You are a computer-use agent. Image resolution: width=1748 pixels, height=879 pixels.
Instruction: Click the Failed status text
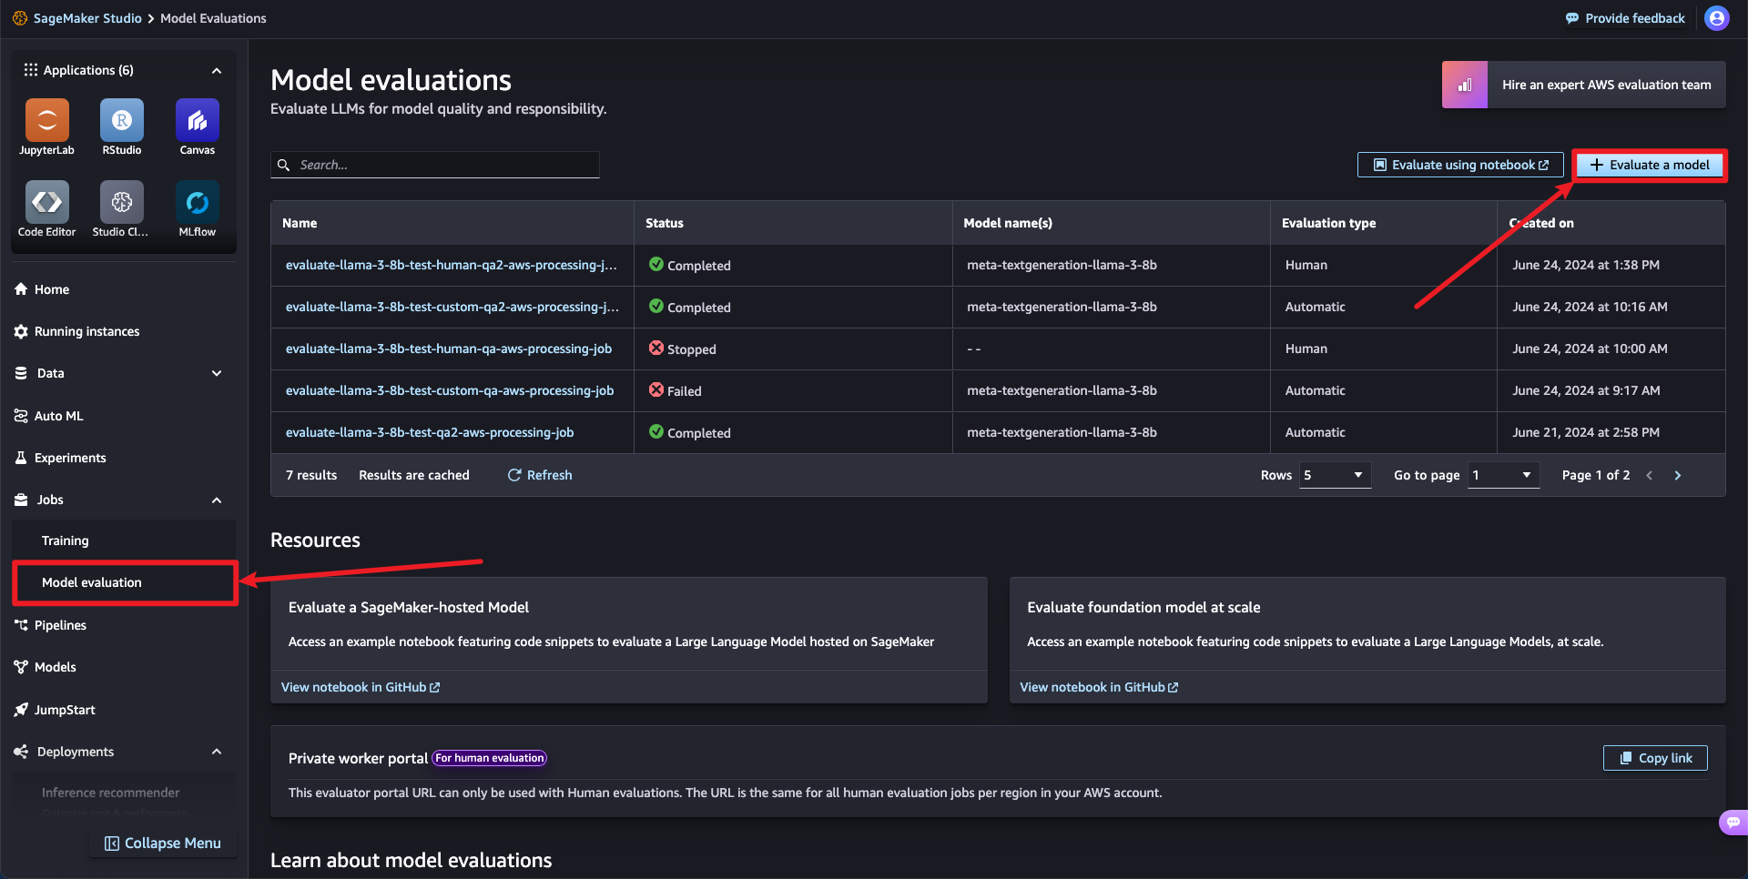point(685,391)
